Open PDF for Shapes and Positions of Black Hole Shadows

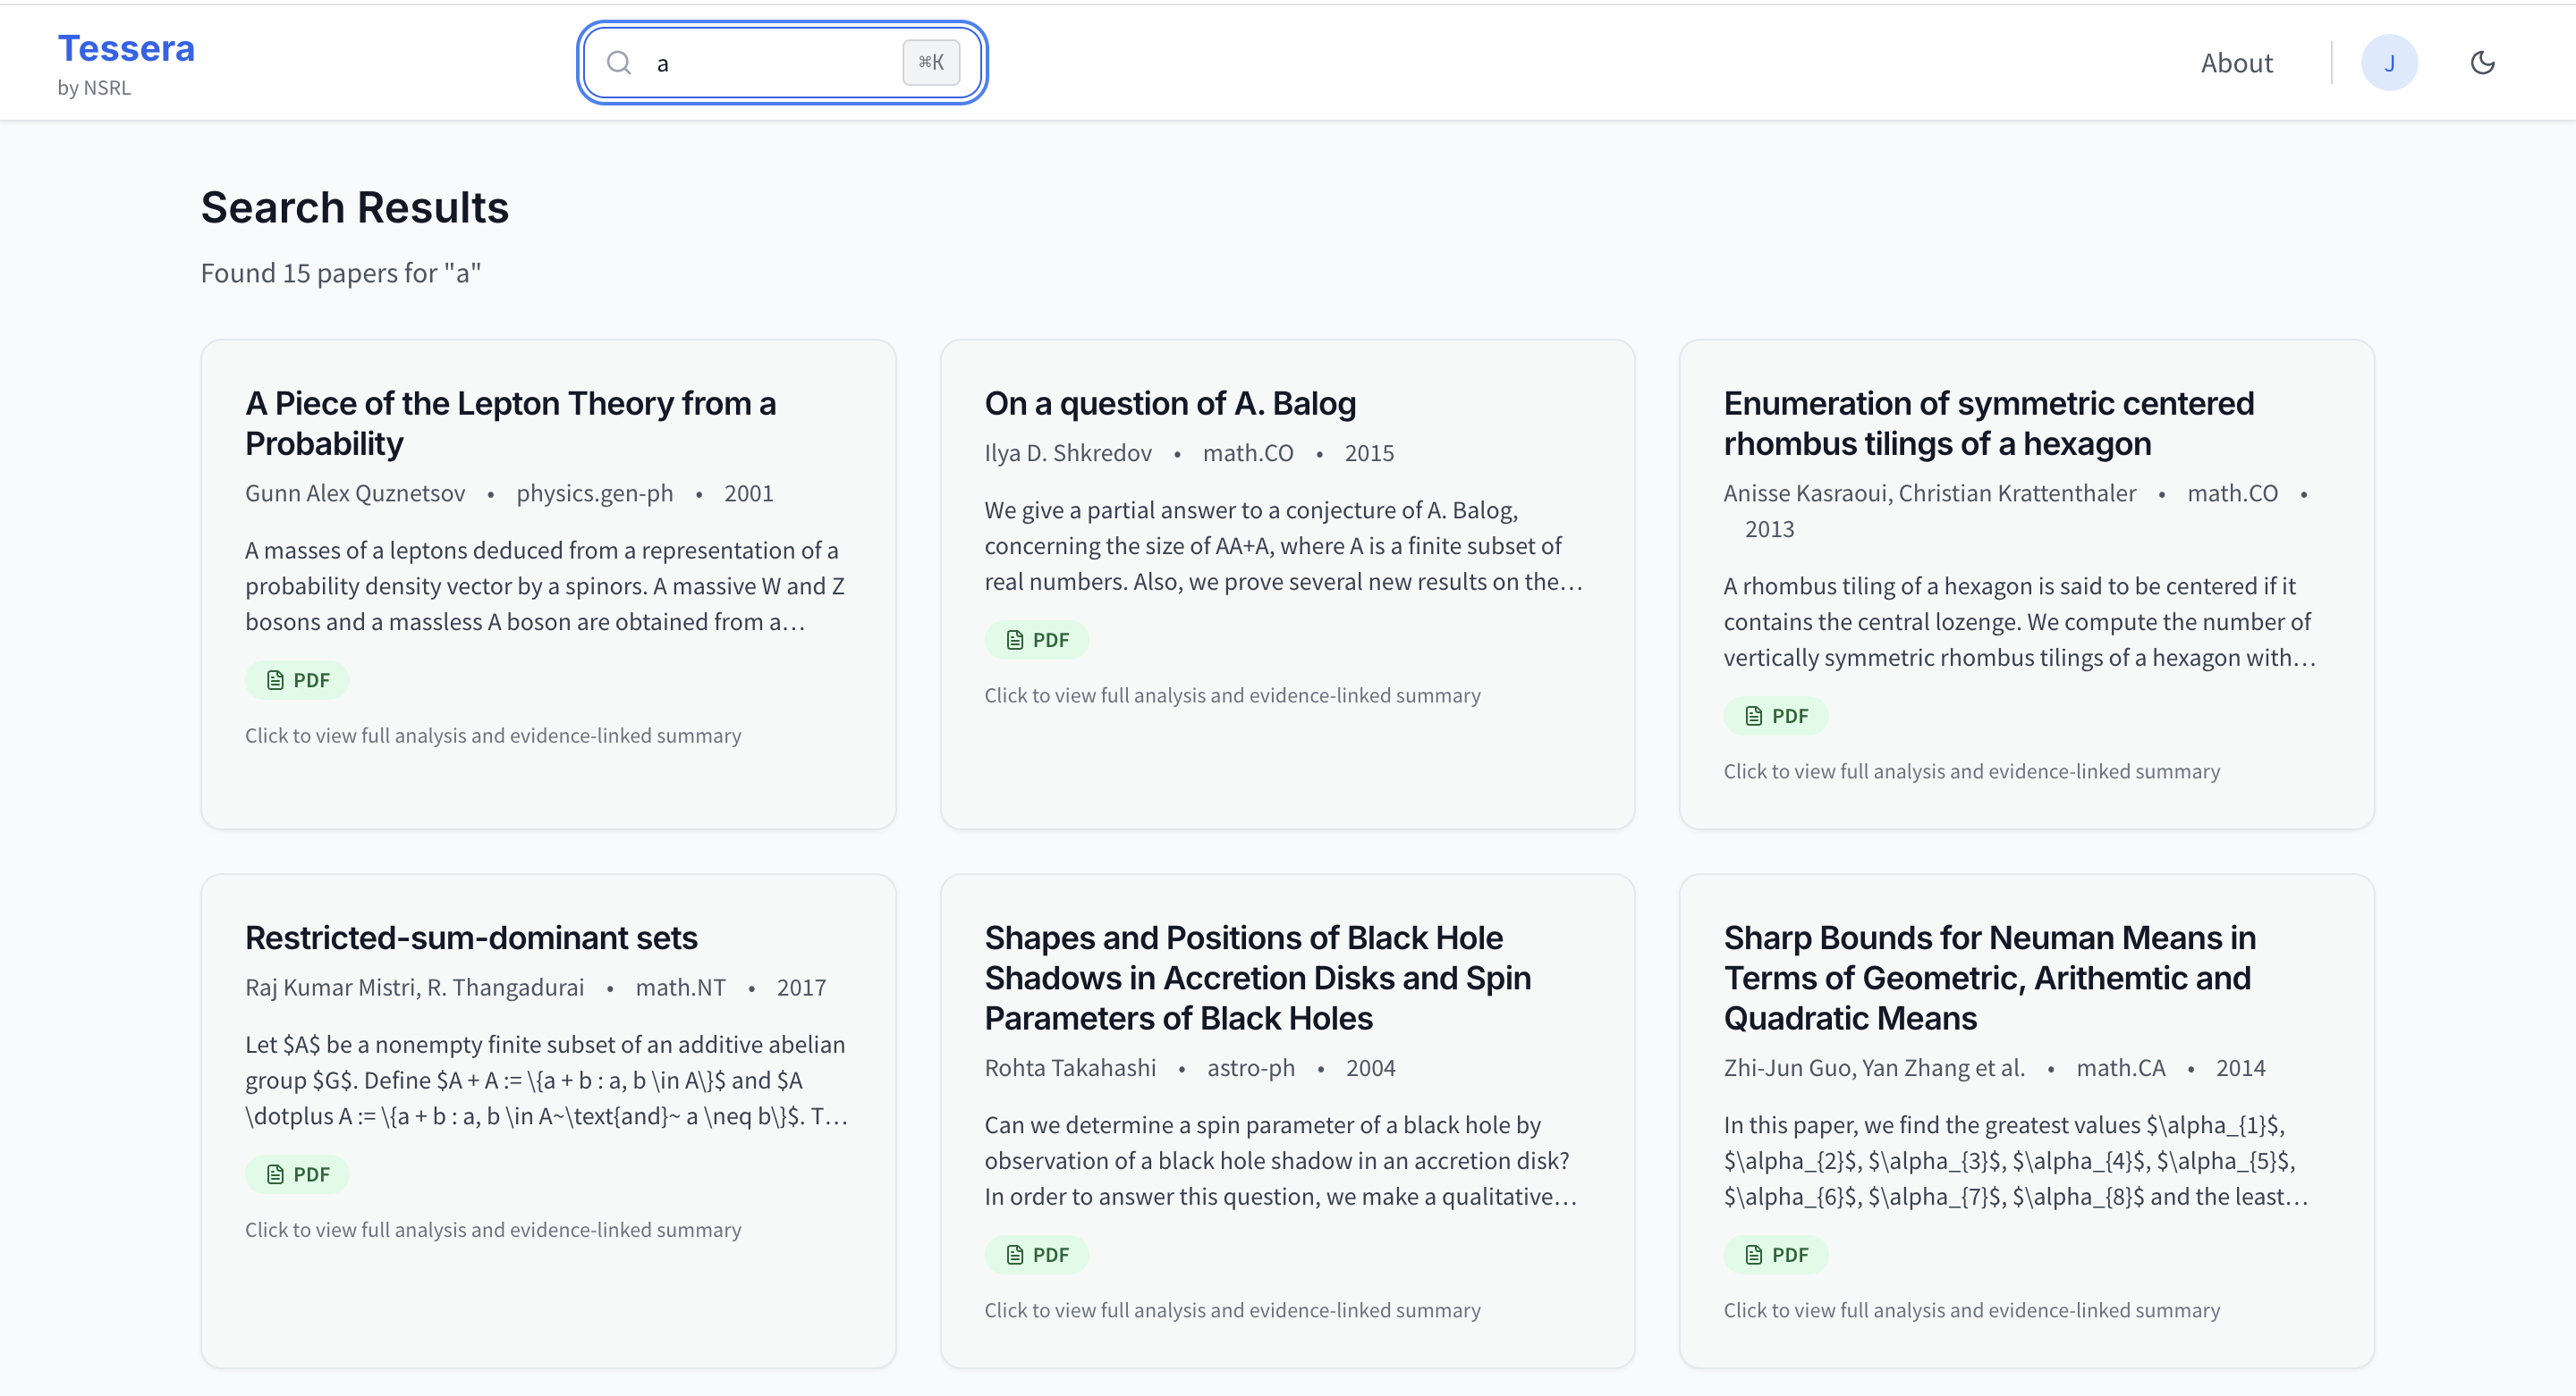tap(1036, 1255)
